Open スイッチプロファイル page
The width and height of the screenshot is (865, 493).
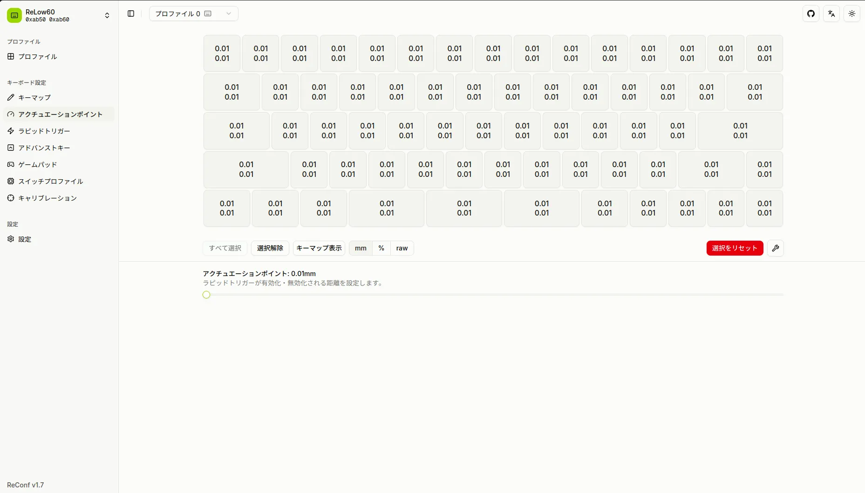tap(59, 181)
